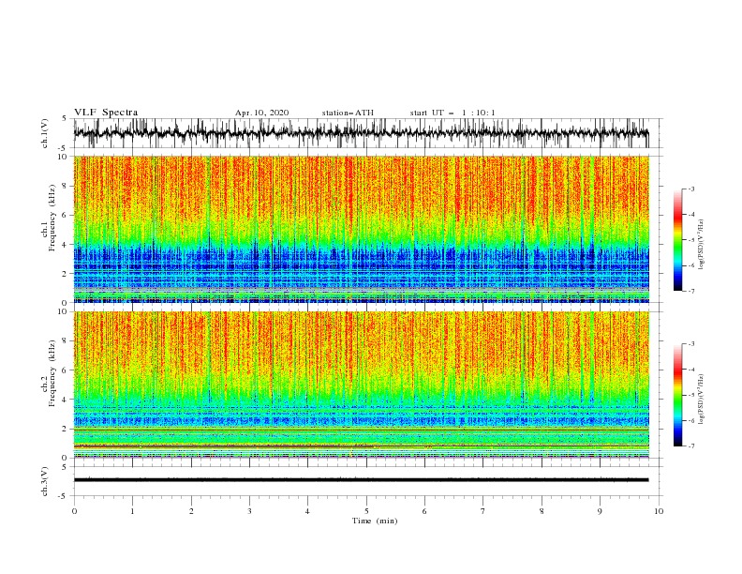Select the date text "Apr. 10, 2020"

(x=261, y=113)
